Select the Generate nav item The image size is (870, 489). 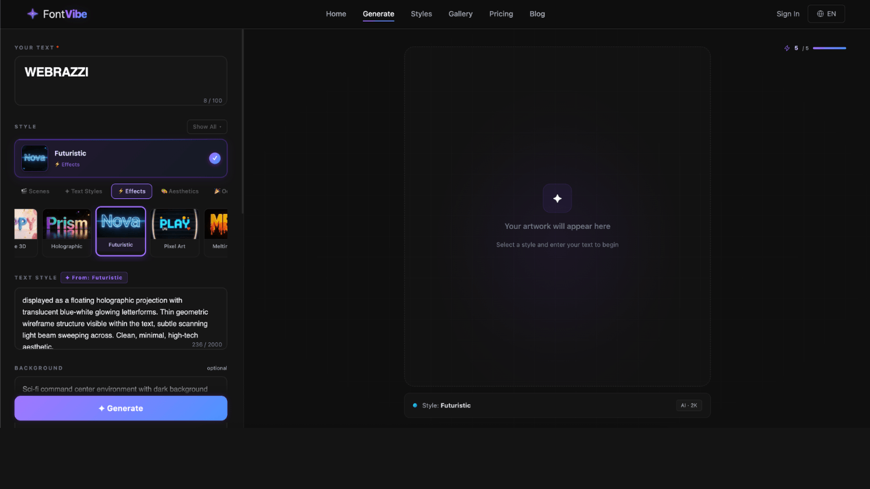point(379,14)
